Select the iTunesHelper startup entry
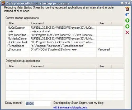 pos(65,46)
